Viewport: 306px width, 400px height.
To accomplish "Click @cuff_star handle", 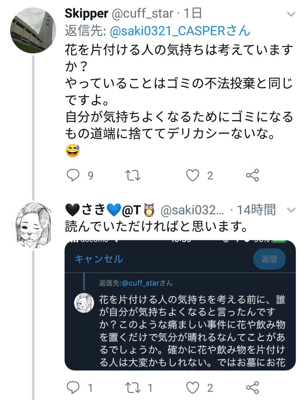I will 143,14.
